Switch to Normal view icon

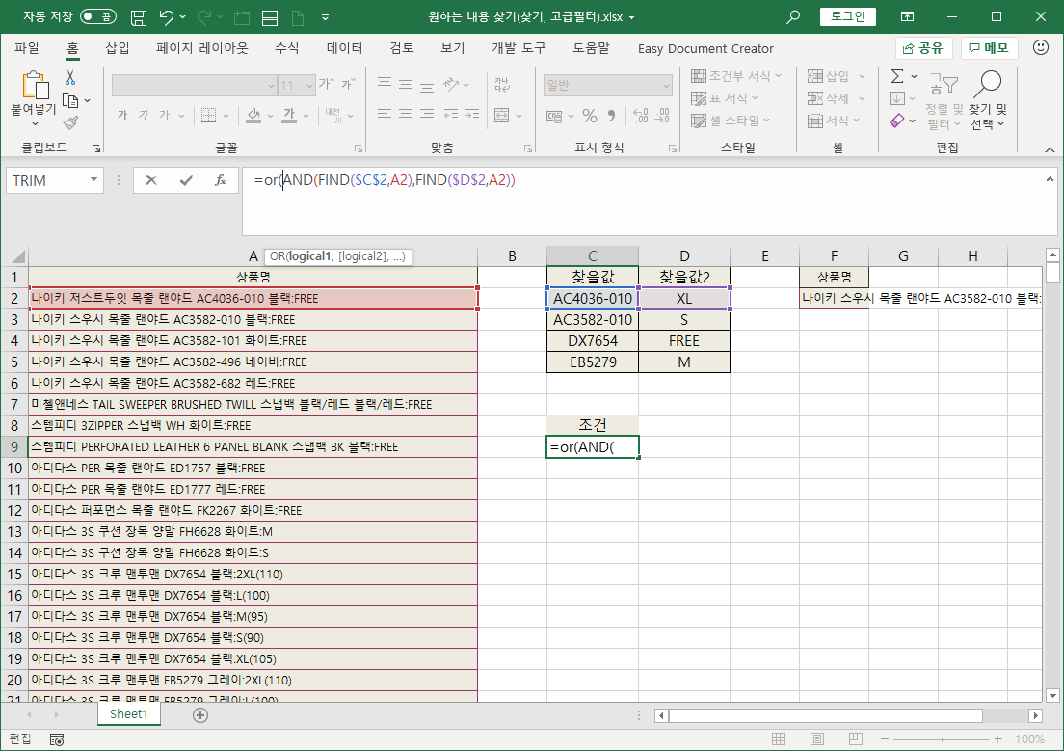pyautogui.click(x=779, y=738)
